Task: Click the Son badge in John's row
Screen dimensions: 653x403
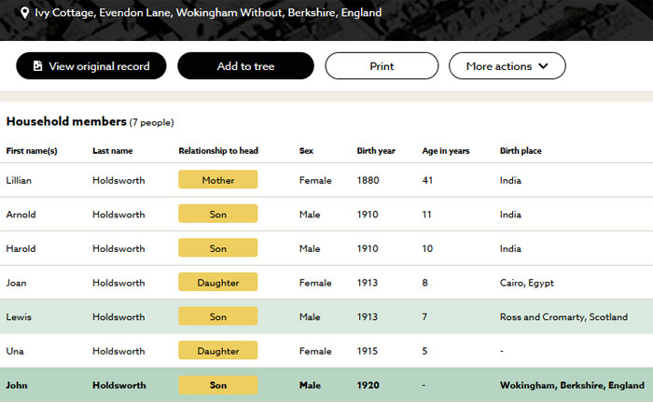Action: [217, 385]
